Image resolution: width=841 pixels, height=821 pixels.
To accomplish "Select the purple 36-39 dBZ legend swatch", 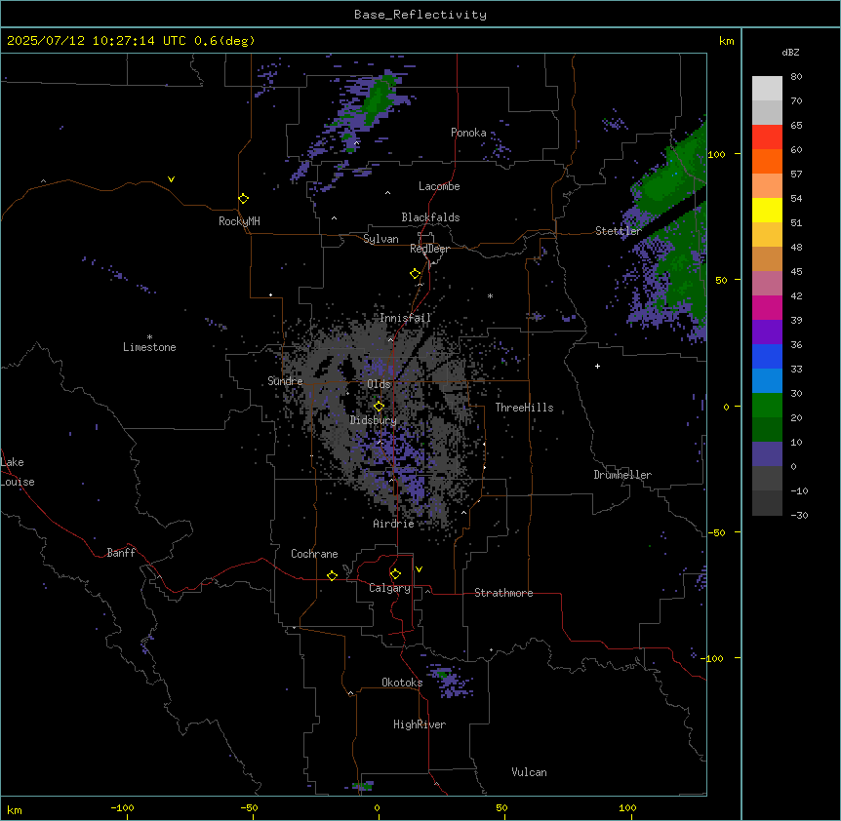I will 767,332.
